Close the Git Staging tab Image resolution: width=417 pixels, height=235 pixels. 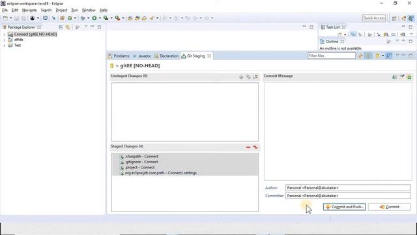209,56
